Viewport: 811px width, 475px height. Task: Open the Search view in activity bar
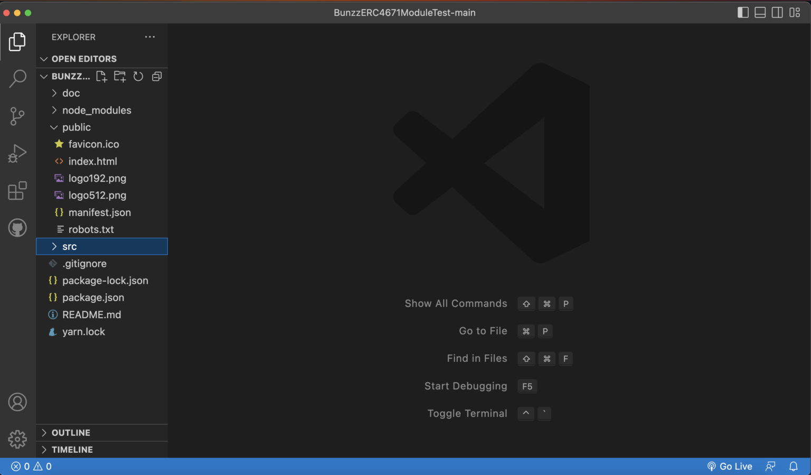[x=17, y=78]
